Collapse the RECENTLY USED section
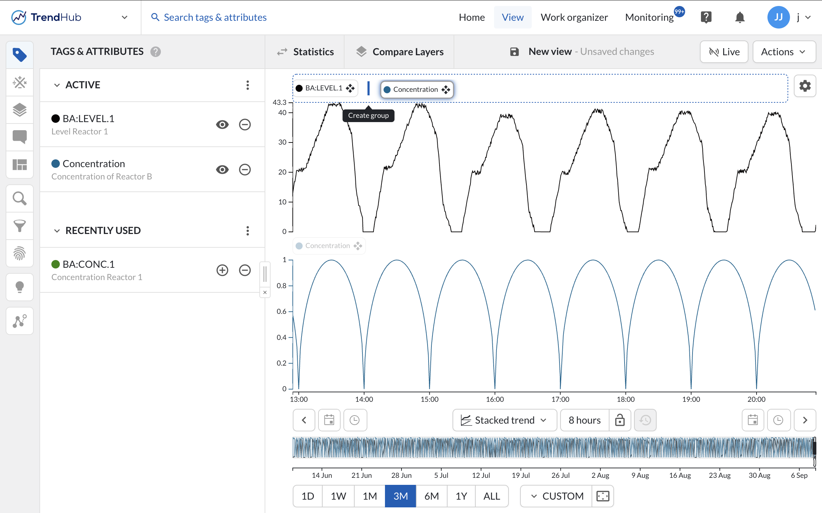 (57, 231)
